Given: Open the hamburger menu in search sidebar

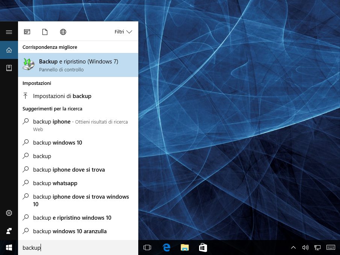Looking at the screenshot, I should 9,32.
